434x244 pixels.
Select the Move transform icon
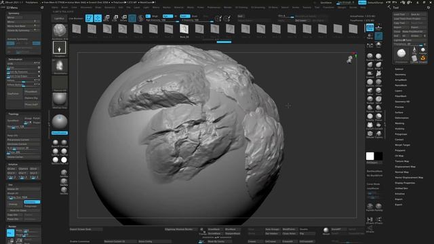point(106,18)
